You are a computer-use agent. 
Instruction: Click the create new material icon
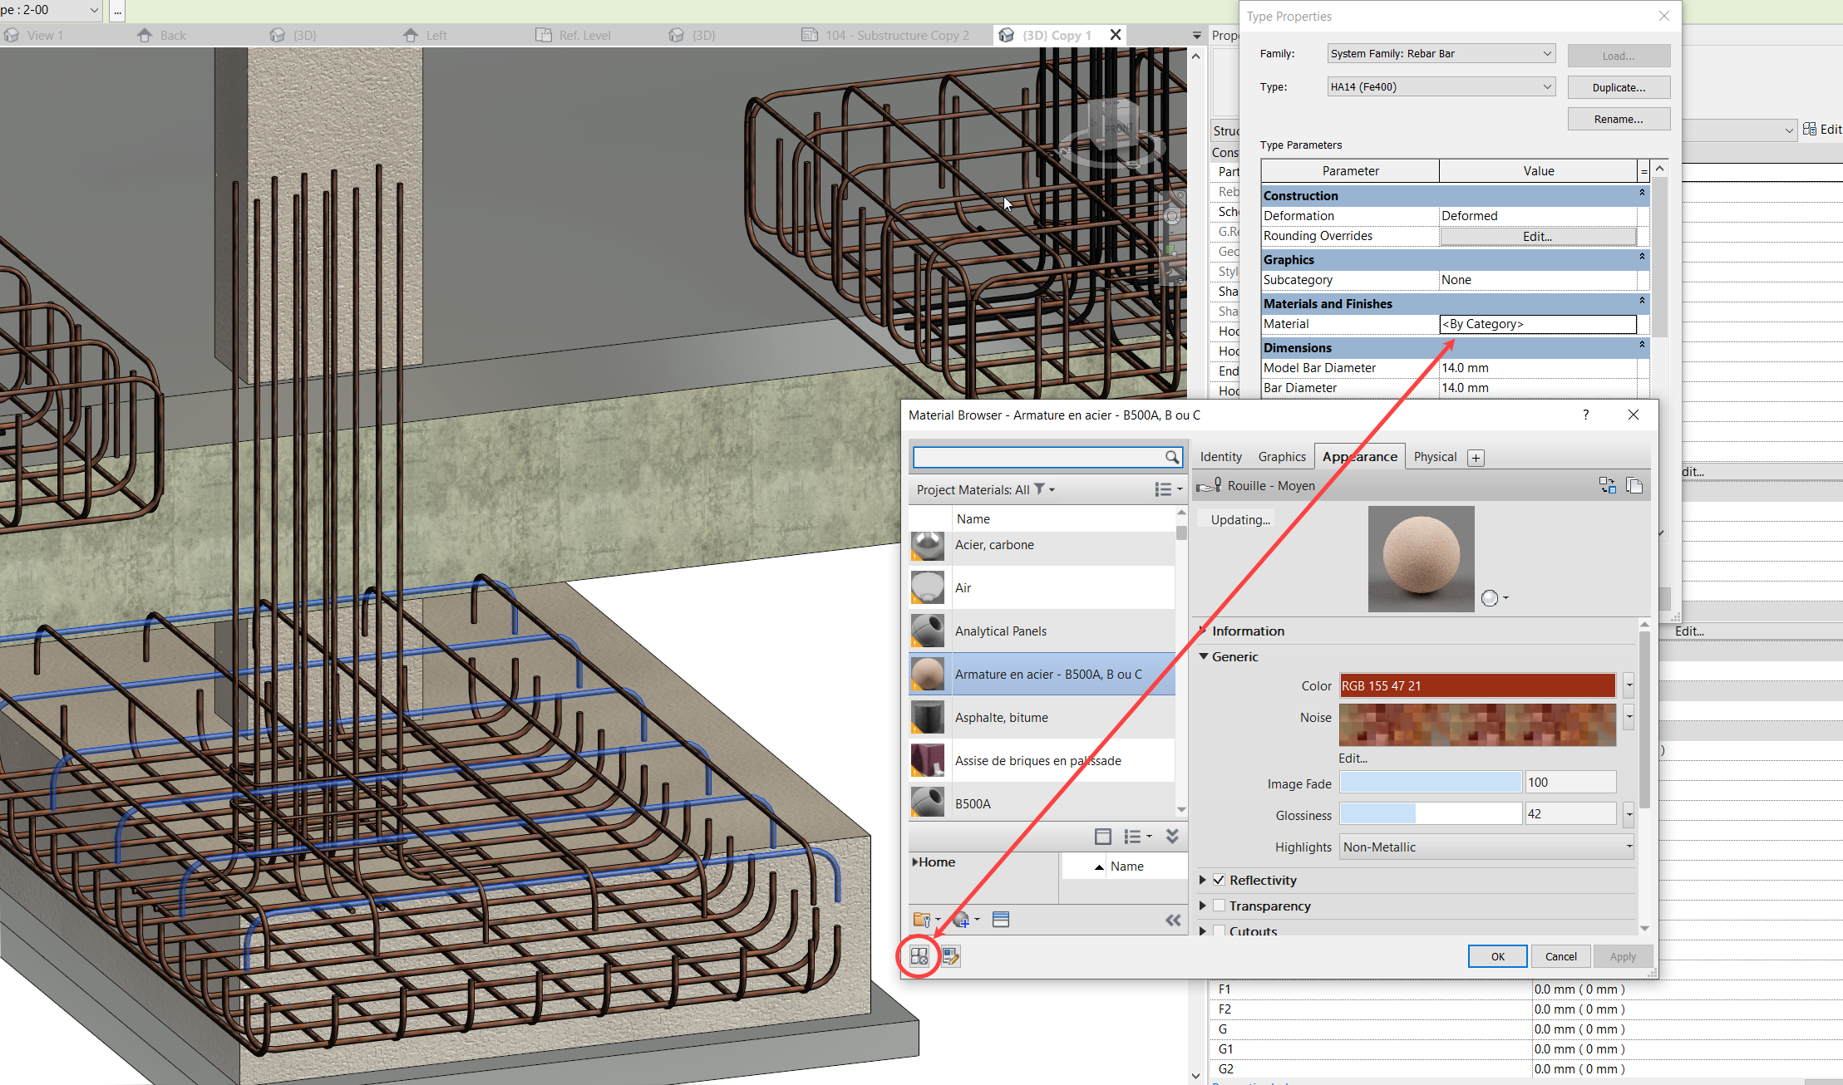pyautogui.click(x=962, y=920)
